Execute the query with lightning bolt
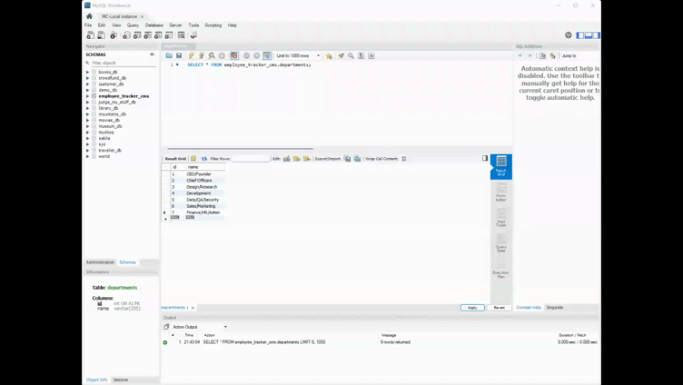Image resolution: width=683 pixels, height=385 pixels. click(x=191, y=55)
